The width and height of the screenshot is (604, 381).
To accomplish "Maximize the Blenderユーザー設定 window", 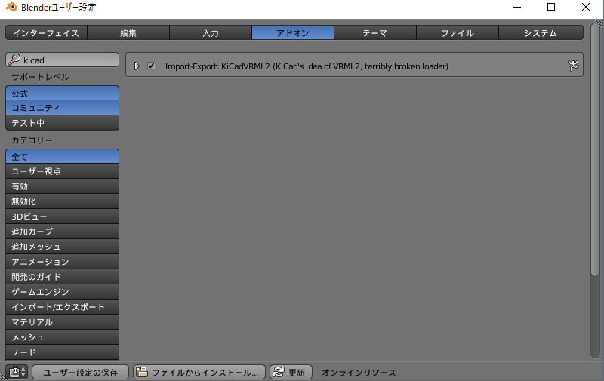I will [x=551, y=7].
